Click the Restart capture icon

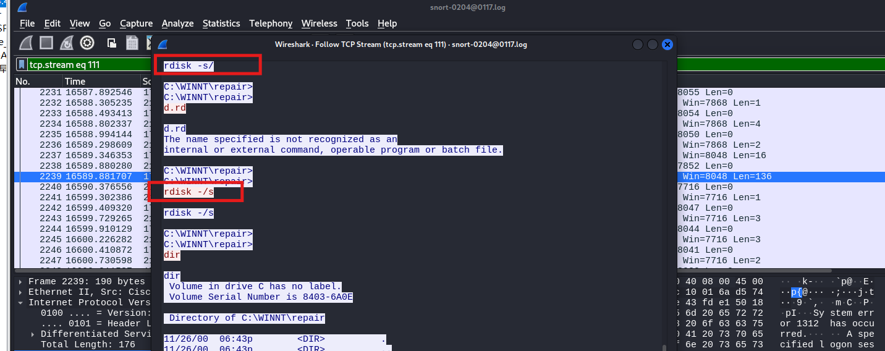click(67, 43)
